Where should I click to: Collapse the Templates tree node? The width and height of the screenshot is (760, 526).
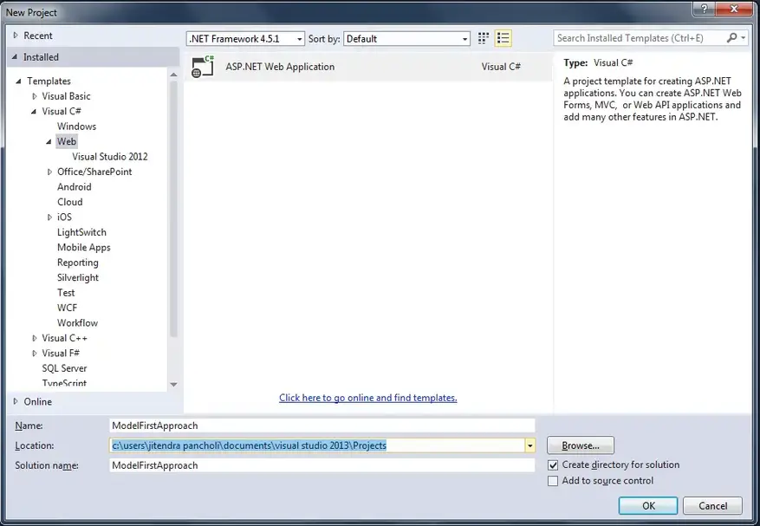pos(18,81)
